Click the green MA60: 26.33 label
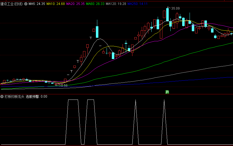233x146 pixels. pos(95,4)
